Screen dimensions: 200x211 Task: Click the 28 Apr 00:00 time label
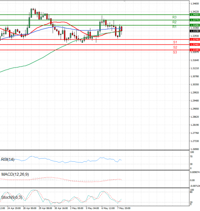pos(30,208)
